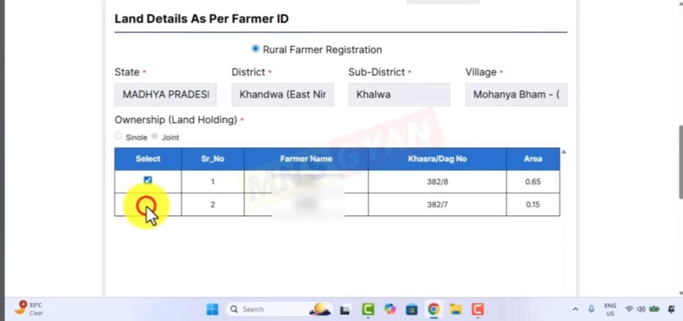Choose Joint land ownership option
This screenshot has width=683, height=321.
pos(155,136)
